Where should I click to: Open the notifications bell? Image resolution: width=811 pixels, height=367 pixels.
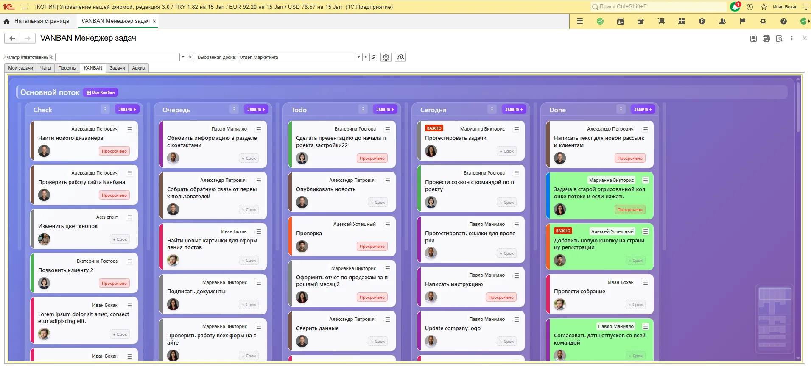735,7
